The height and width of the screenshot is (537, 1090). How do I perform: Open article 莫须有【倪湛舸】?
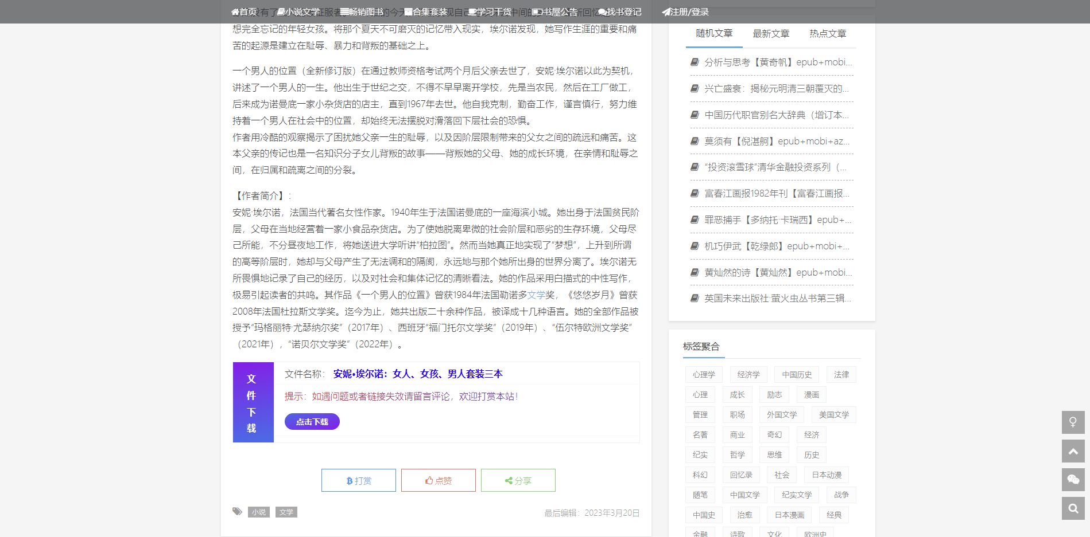(x=777, y=141)
